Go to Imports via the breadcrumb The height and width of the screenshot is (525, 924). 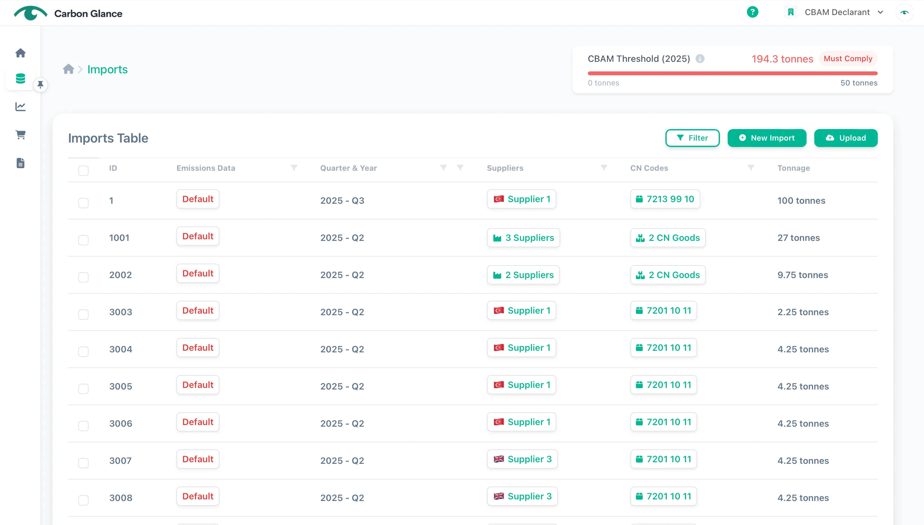[x=107, y=69]
